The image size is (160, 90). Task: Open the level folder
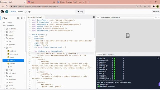tap(10, 76)
